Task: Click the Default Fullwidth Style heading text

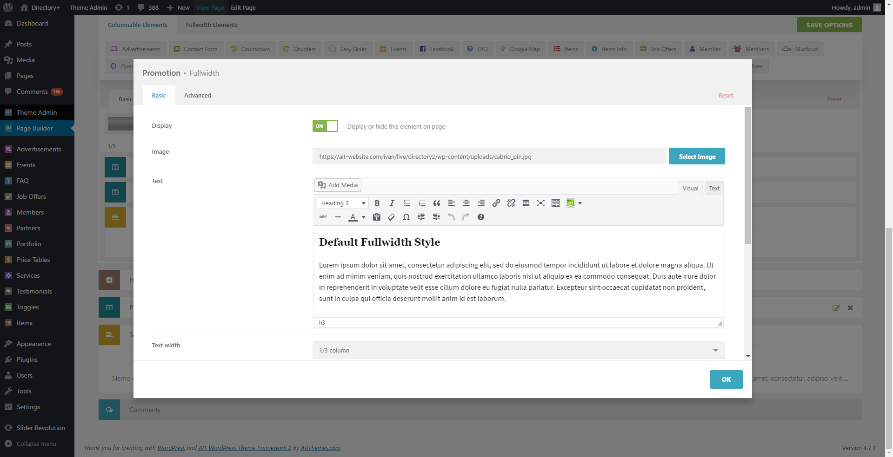Action: (380, 242)
